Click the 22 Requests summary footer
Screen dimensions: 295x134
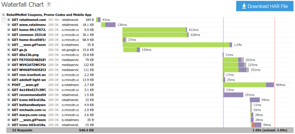click(23, 130)
